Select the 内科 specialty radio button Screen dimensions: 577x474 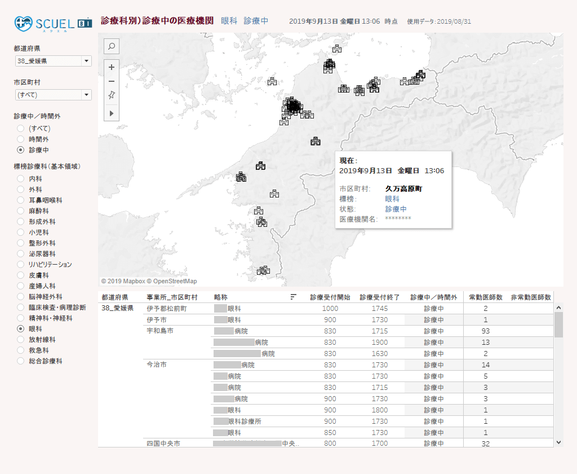click(21, 179)
